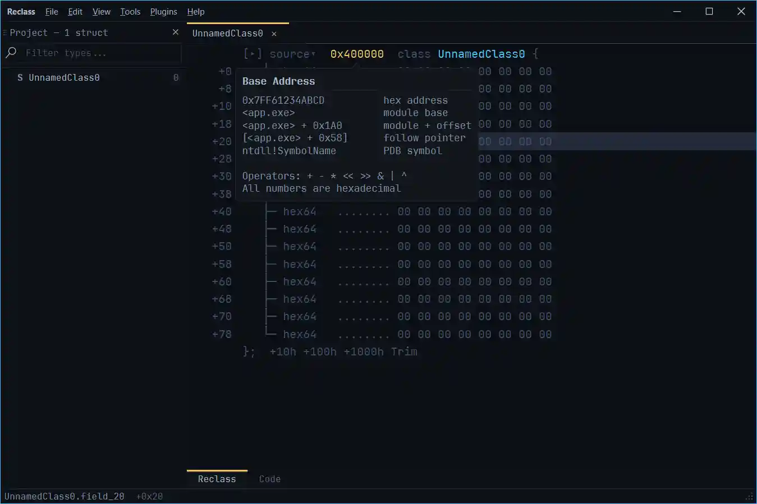The image size is (757, 504).
Task: Collapse the class using the fold bracket toggle
Action: (253, 54)
